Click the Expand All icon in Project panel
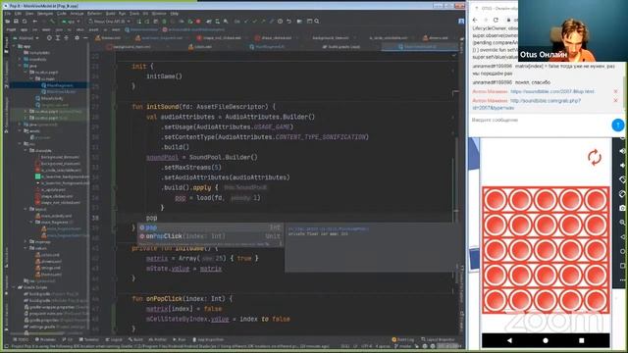 tap(58, 38)
